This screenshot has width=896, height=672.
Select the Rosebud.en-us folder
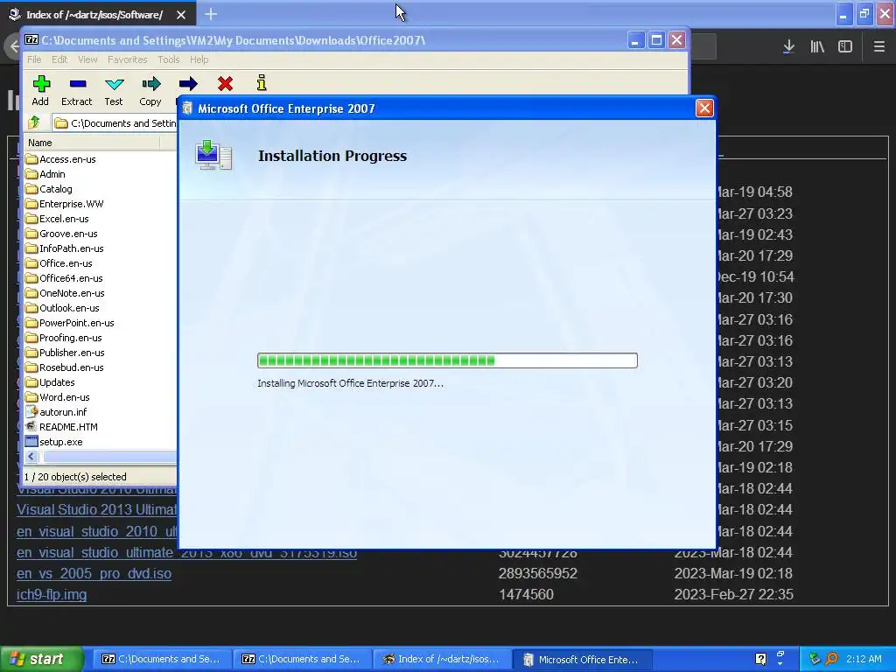64,367
